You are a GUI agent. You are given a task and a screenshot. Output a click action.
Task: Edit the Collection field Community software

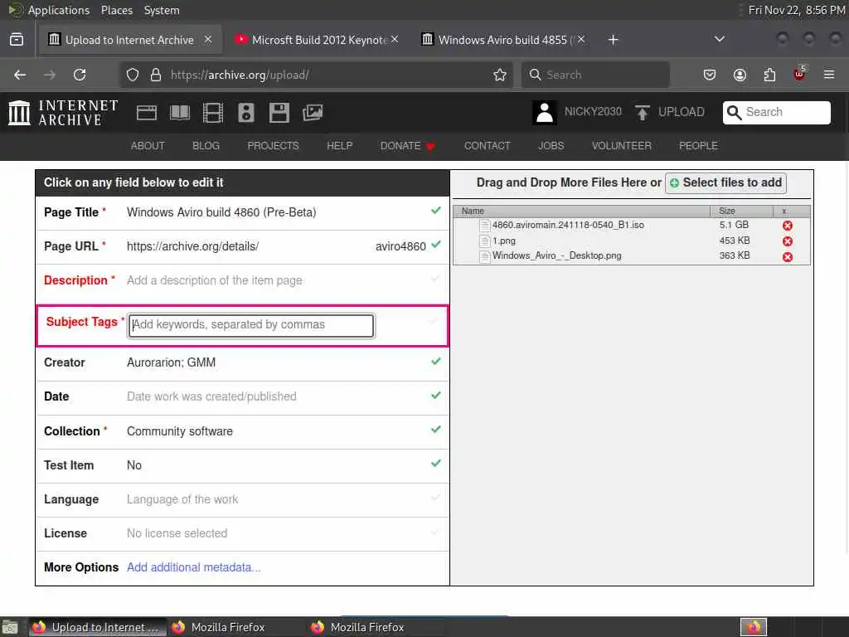[243, 431]
